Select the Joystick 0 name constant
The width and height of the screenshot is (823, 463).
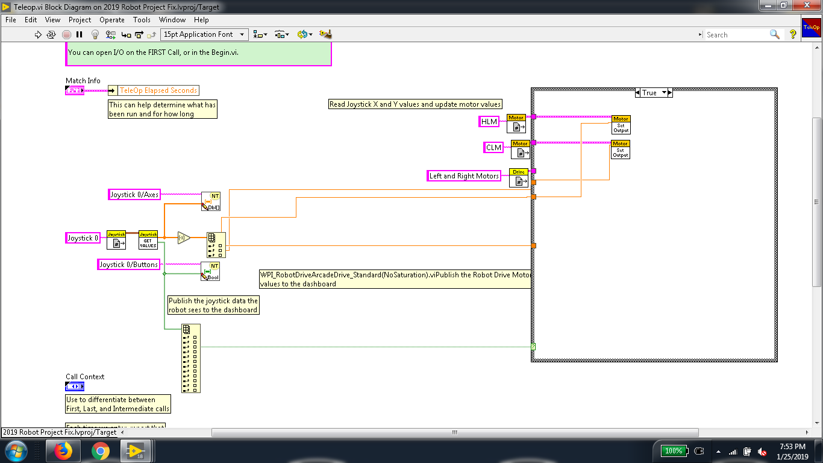tap(83, 238)
